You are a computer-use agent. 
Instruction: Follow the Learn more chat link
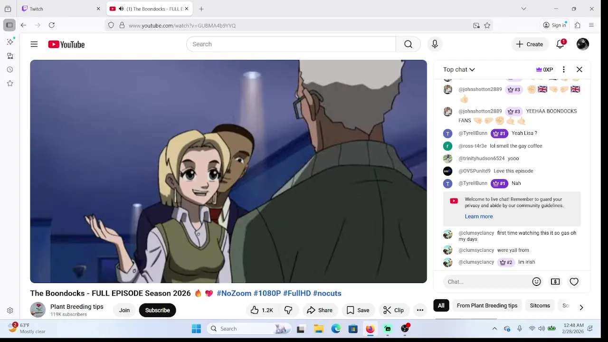[478, 216]
